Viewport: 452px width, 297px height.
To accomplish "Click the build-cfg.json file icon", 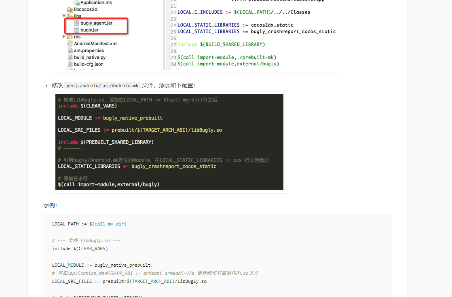I will point(70,64).
